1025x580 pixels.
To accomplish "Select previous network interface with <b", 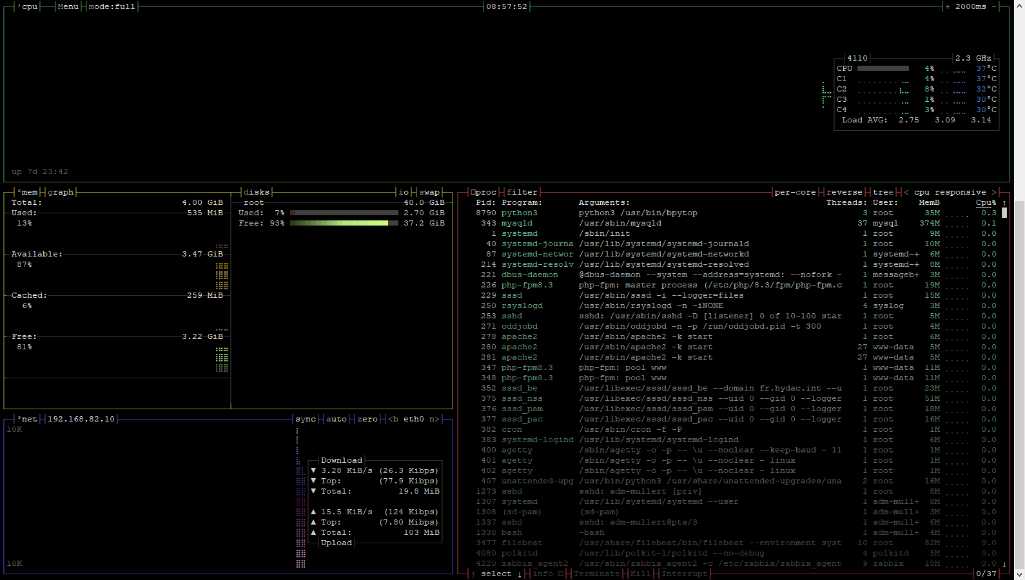I will point(393,419).
